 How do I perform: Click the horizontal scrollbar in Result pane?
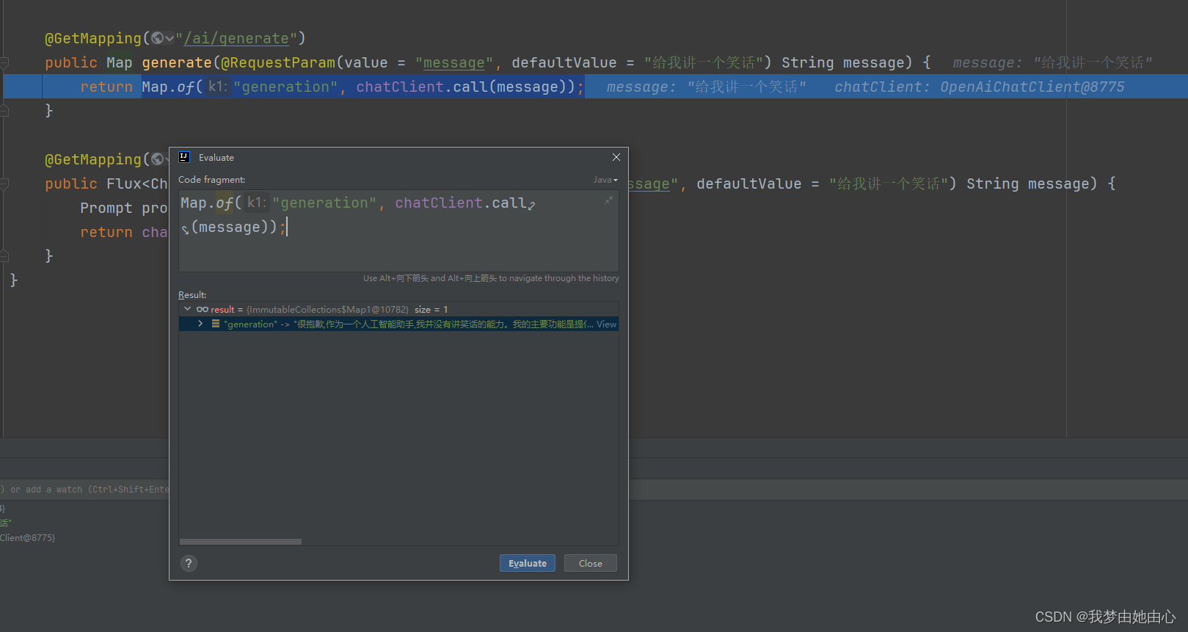[x=241, y=542]
